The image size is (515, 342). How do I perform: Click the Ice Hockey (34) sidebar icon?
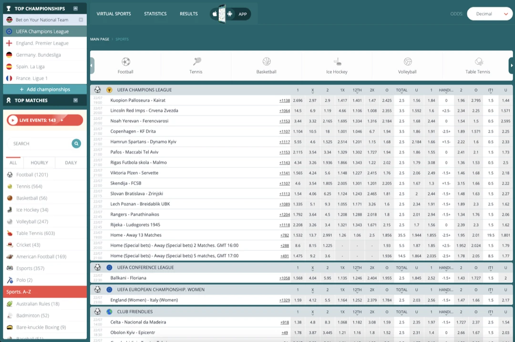click(x=10, y=209)
